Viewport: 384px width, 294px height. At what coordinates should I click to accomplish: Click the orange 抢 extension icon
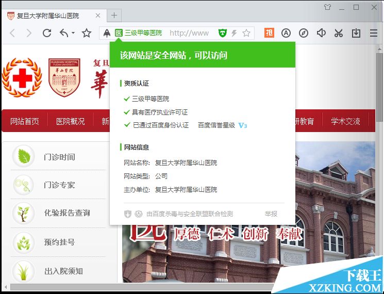click(x=269, y=33)
